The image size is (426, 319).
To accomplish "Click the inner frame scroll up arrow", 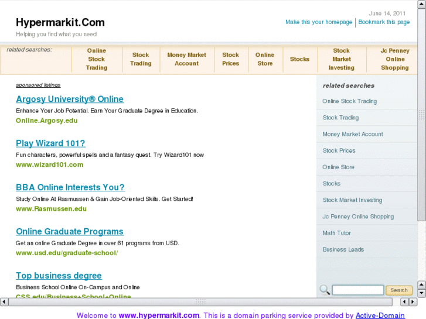I will (421, 285).
